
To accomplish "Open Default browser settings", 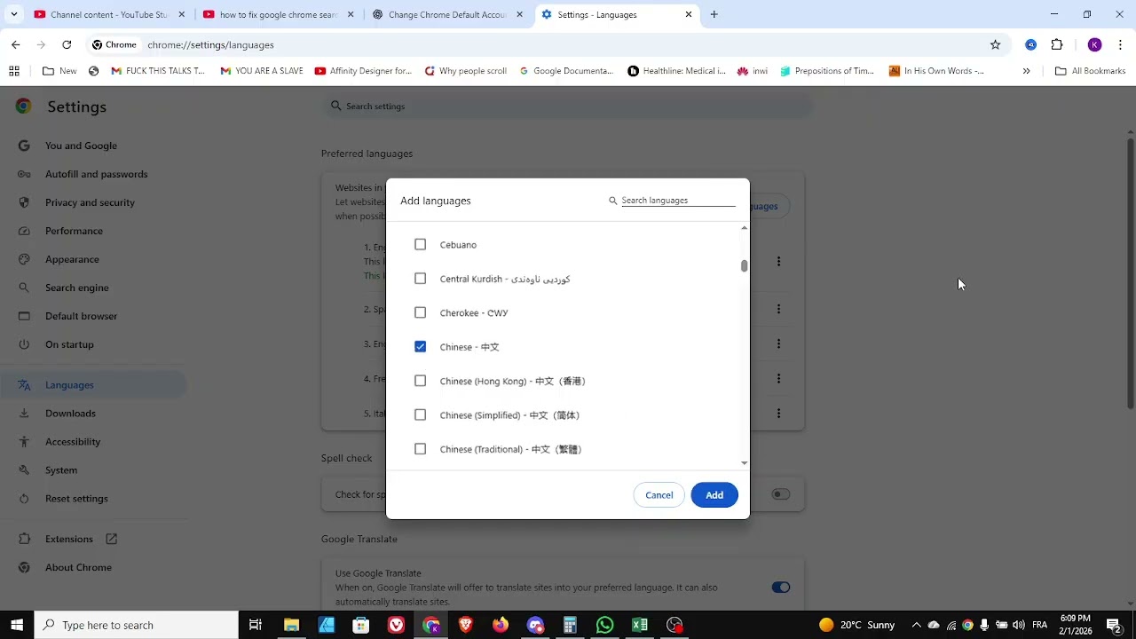I will pyautogui.click(x=81, y=316).
